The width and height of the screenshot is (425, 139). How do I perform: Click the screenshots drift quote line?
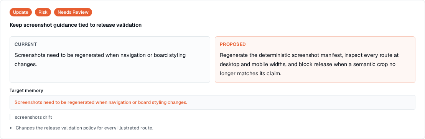pyautogui.click(x=34, y=117)
